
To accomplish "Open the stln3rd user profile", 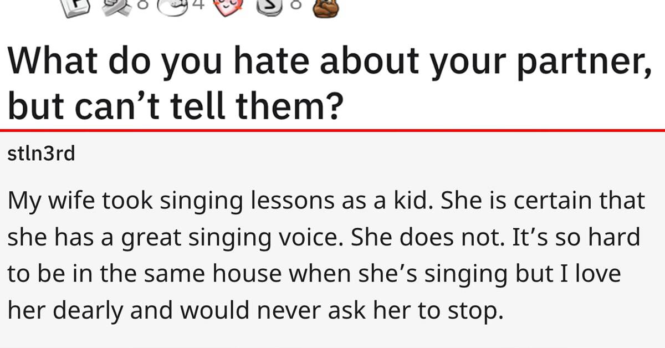I will click(41, 153).
